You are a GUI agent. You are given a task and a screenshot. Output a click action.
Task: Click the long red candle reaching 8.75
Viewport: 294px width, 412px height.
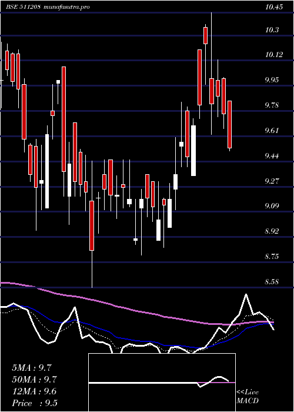pyautogui.click(x=92, y=225)
